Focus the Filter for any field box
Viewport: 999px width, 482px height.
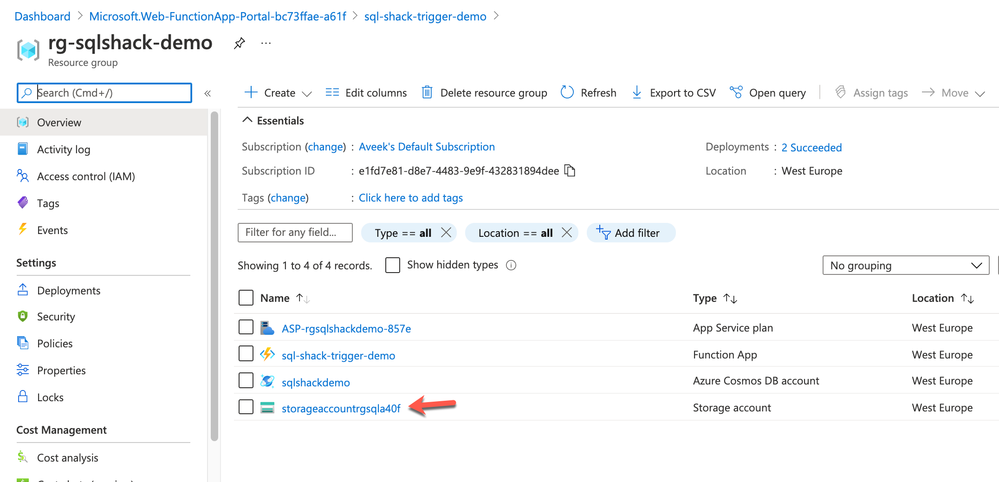click(295, 232)
